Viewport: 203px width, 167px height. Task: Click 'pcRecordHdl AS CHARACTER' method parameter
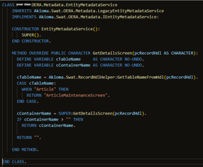click(164, 53)
